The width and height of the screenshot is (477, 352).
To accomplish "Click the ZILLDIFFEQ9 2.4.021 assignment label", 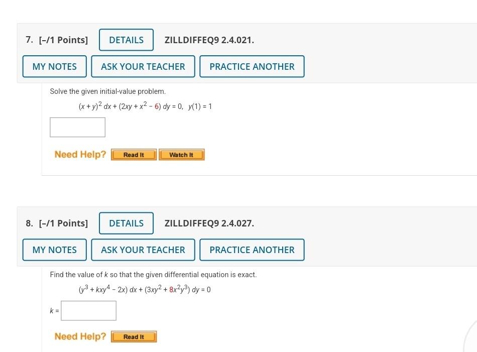I will click(209, 40).
